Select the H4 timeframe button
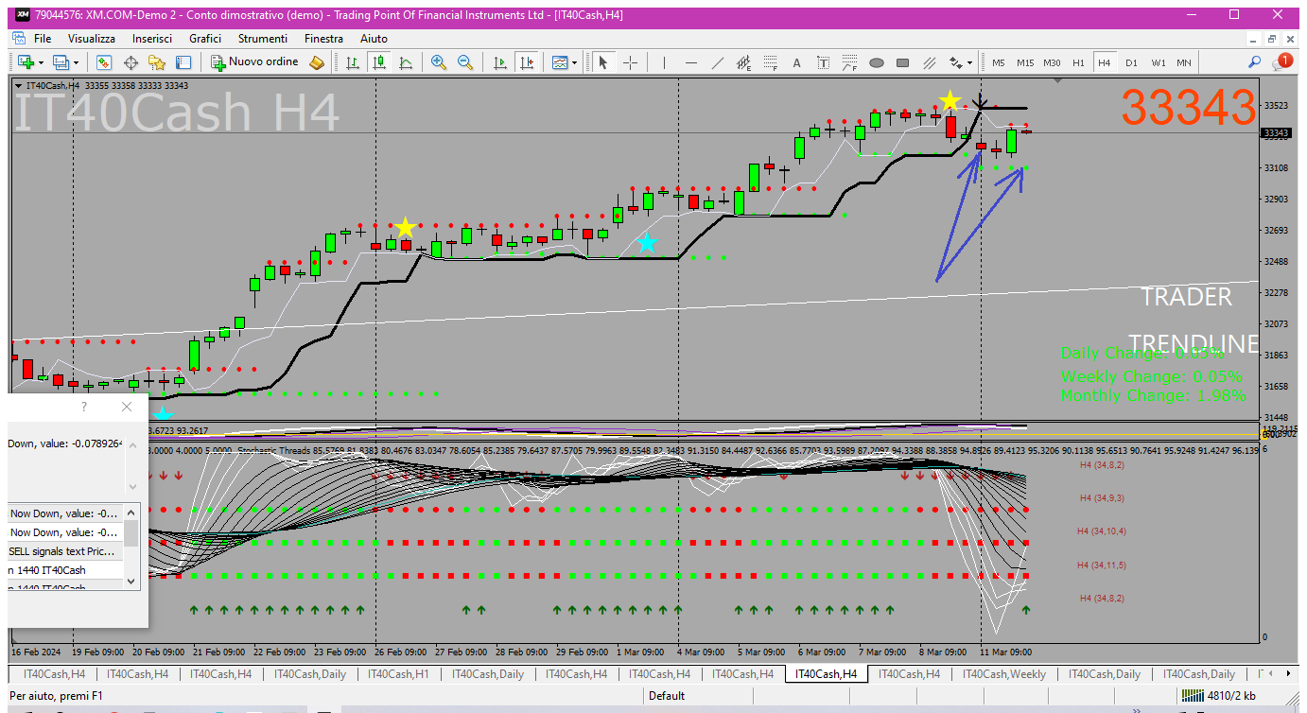Image resolution: width=1307 pixels, height=713 pixels. click(x=1104, y=62)
